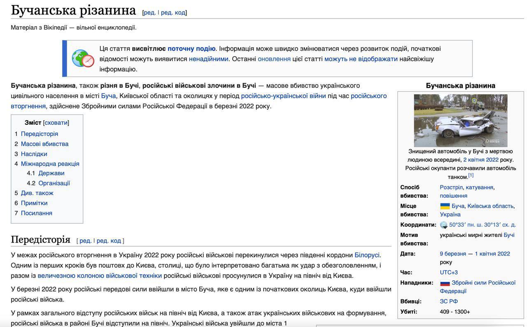Click the 'Бучанська різанина' page heading
The image size is (527, 327).
pyautogui.click(x=73, y=10)
